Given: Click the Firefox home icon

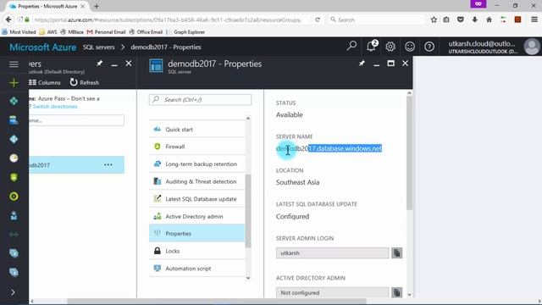Looking at the screenshot, I should 489,19.
